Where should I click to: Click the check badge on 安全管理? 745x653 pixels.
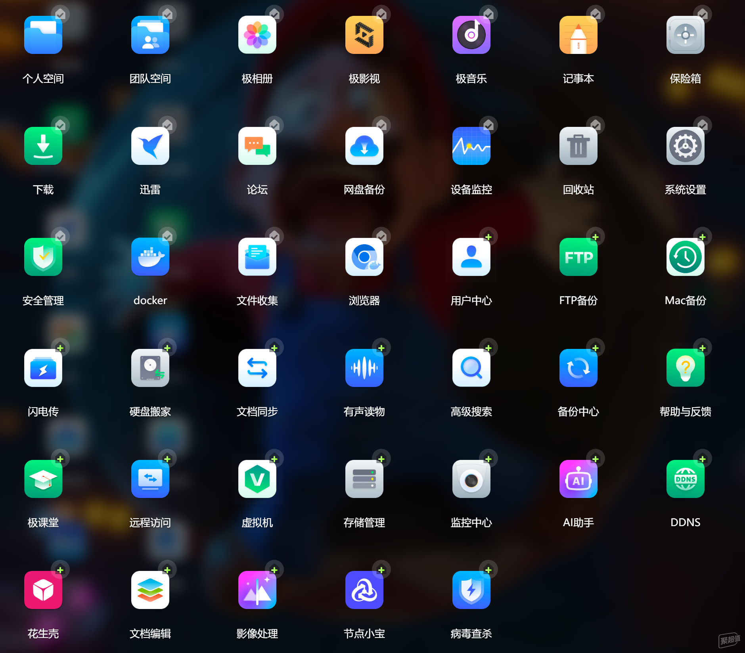pyautogui.click(x=60, y=237)
